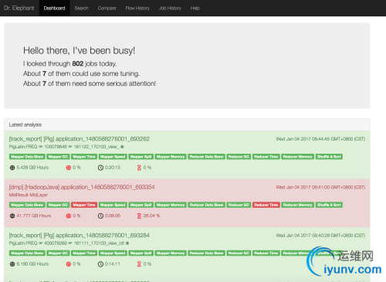Image resolution: width=386 pixels, height=282 pixels.
Task: Click Mapper Data Skew badge in 693262 job
Action: pos(27,157)
